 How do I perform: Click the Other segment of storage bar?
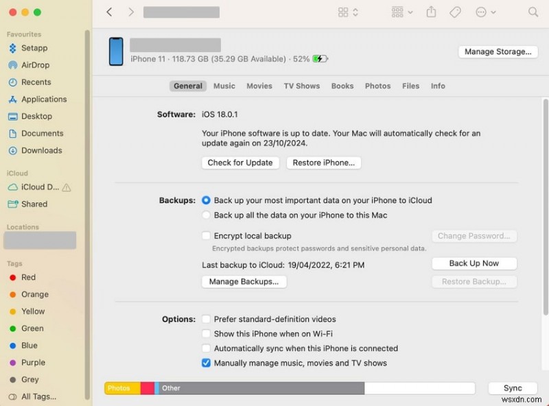261,388
